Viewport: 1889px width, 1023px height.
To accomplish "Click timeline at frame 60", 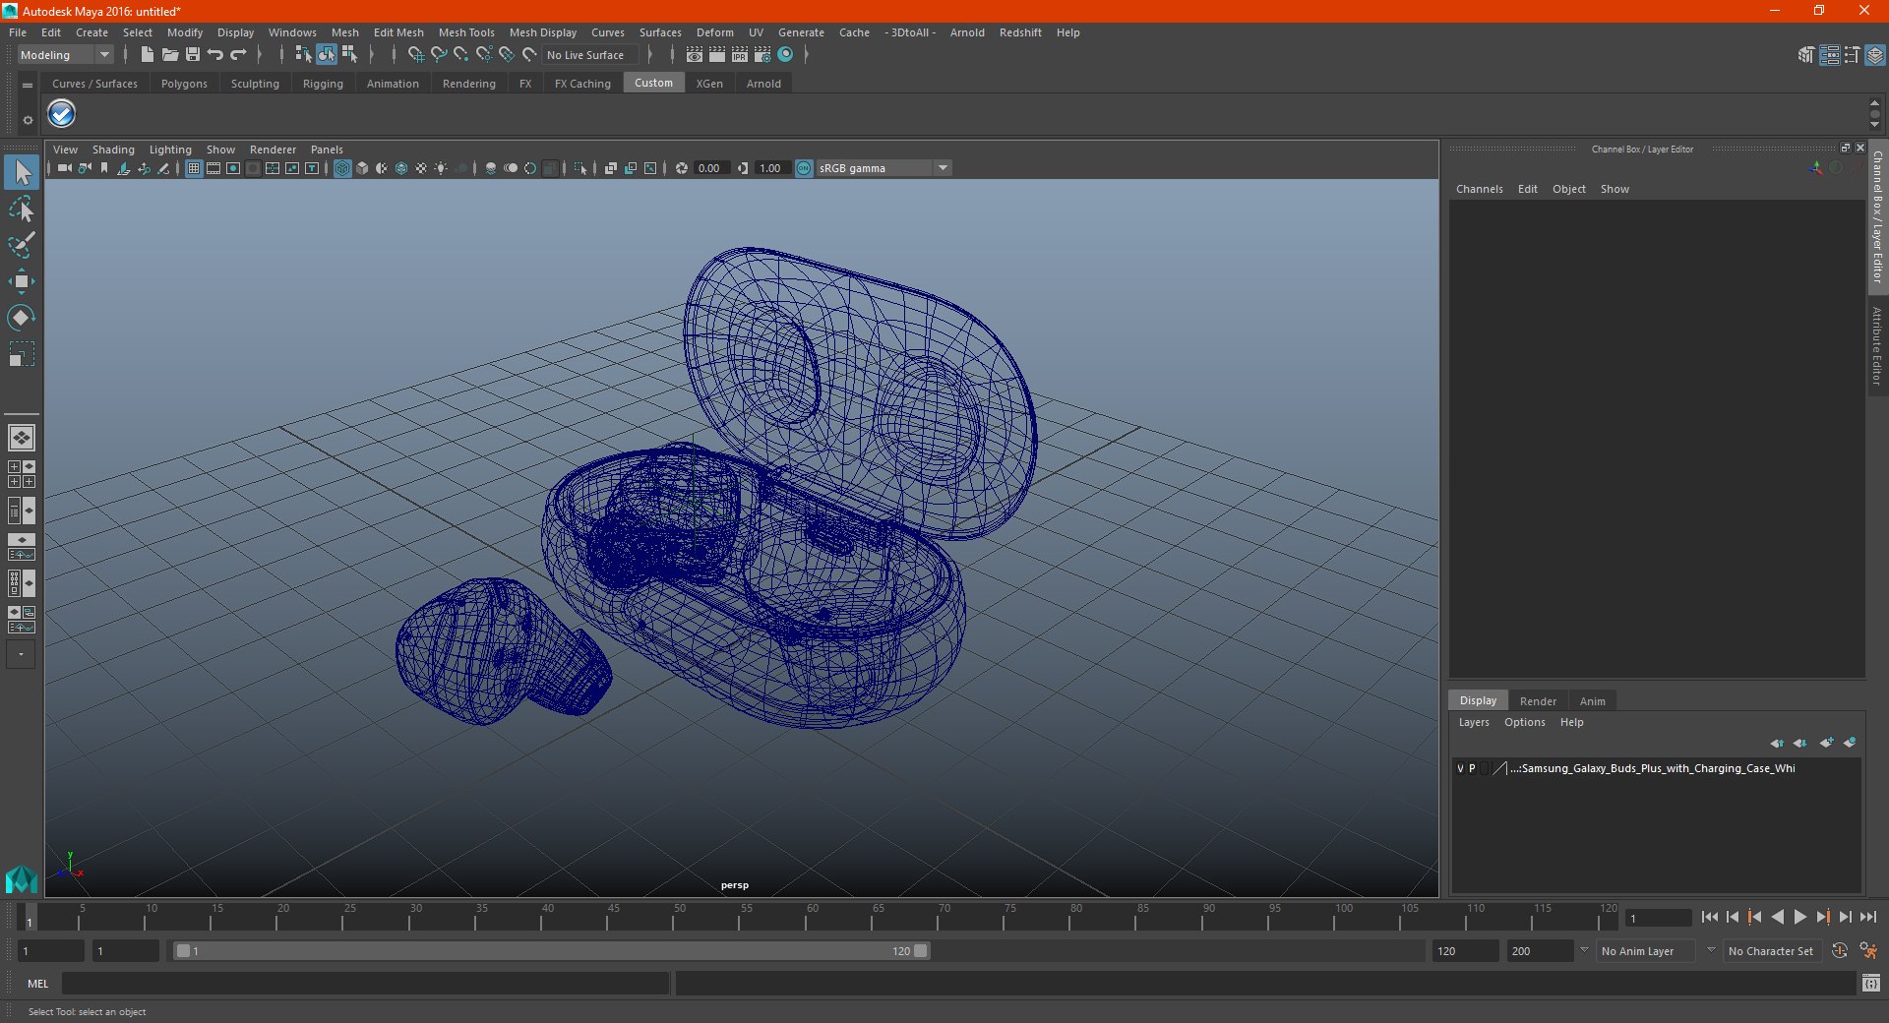I will click(813, 918).
